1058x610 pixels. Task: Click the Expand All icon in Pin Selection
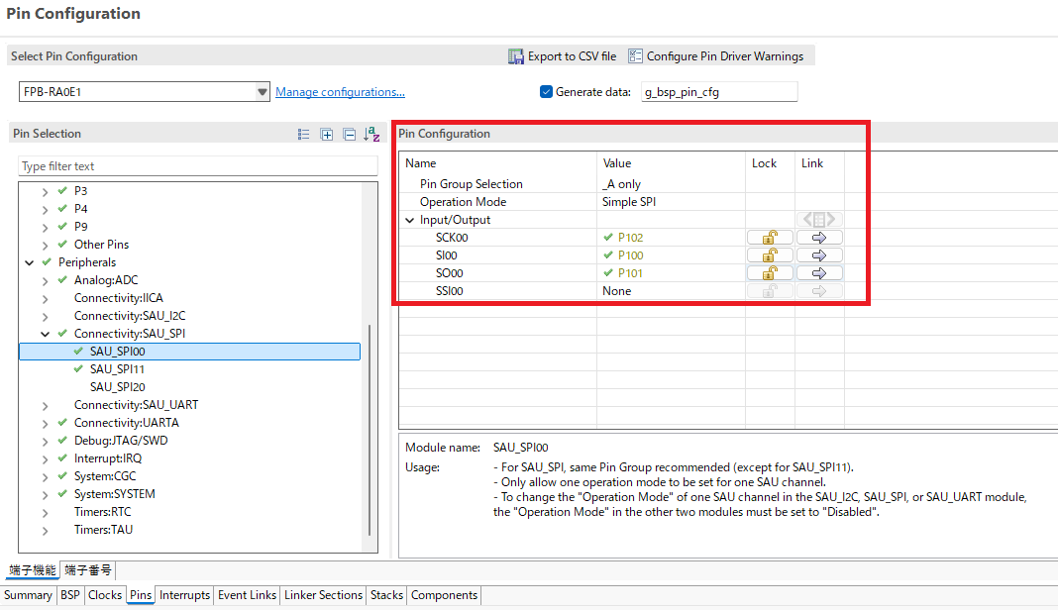[x=327, y=135]
